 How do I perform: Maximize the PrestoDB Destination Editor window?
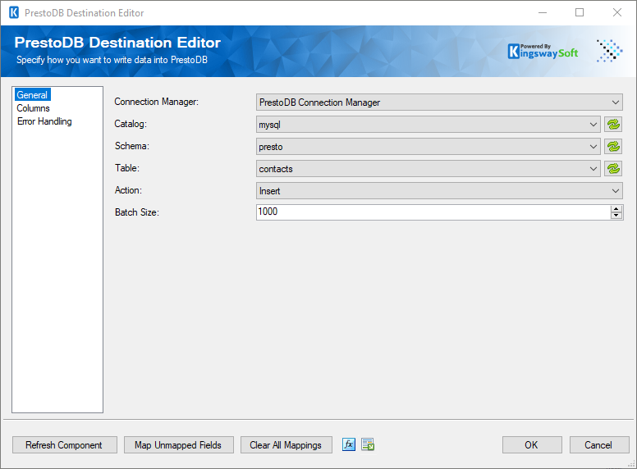pyautogui.click(x=580, y=12)
